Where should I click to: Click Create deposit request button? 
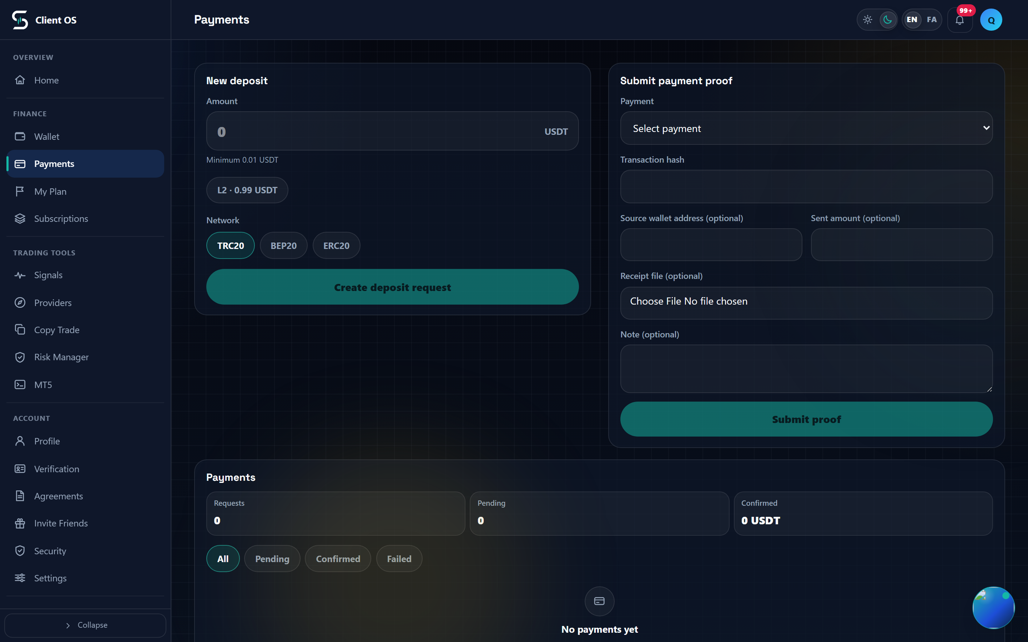[392, 287]
